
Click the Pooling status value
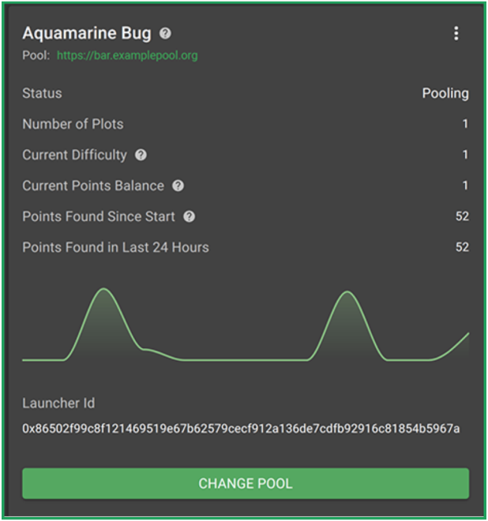[x=445, y=93]
